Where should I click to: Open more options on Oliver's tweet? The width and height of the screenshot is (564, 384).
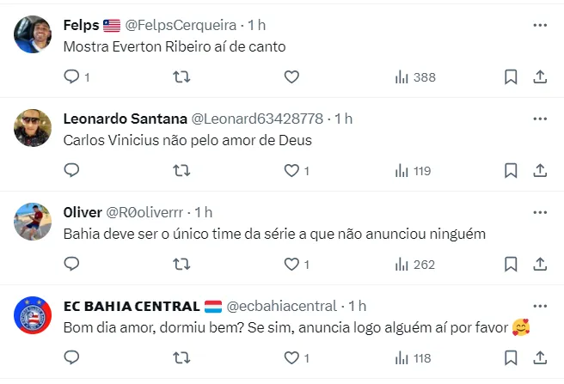pos(540,211)
